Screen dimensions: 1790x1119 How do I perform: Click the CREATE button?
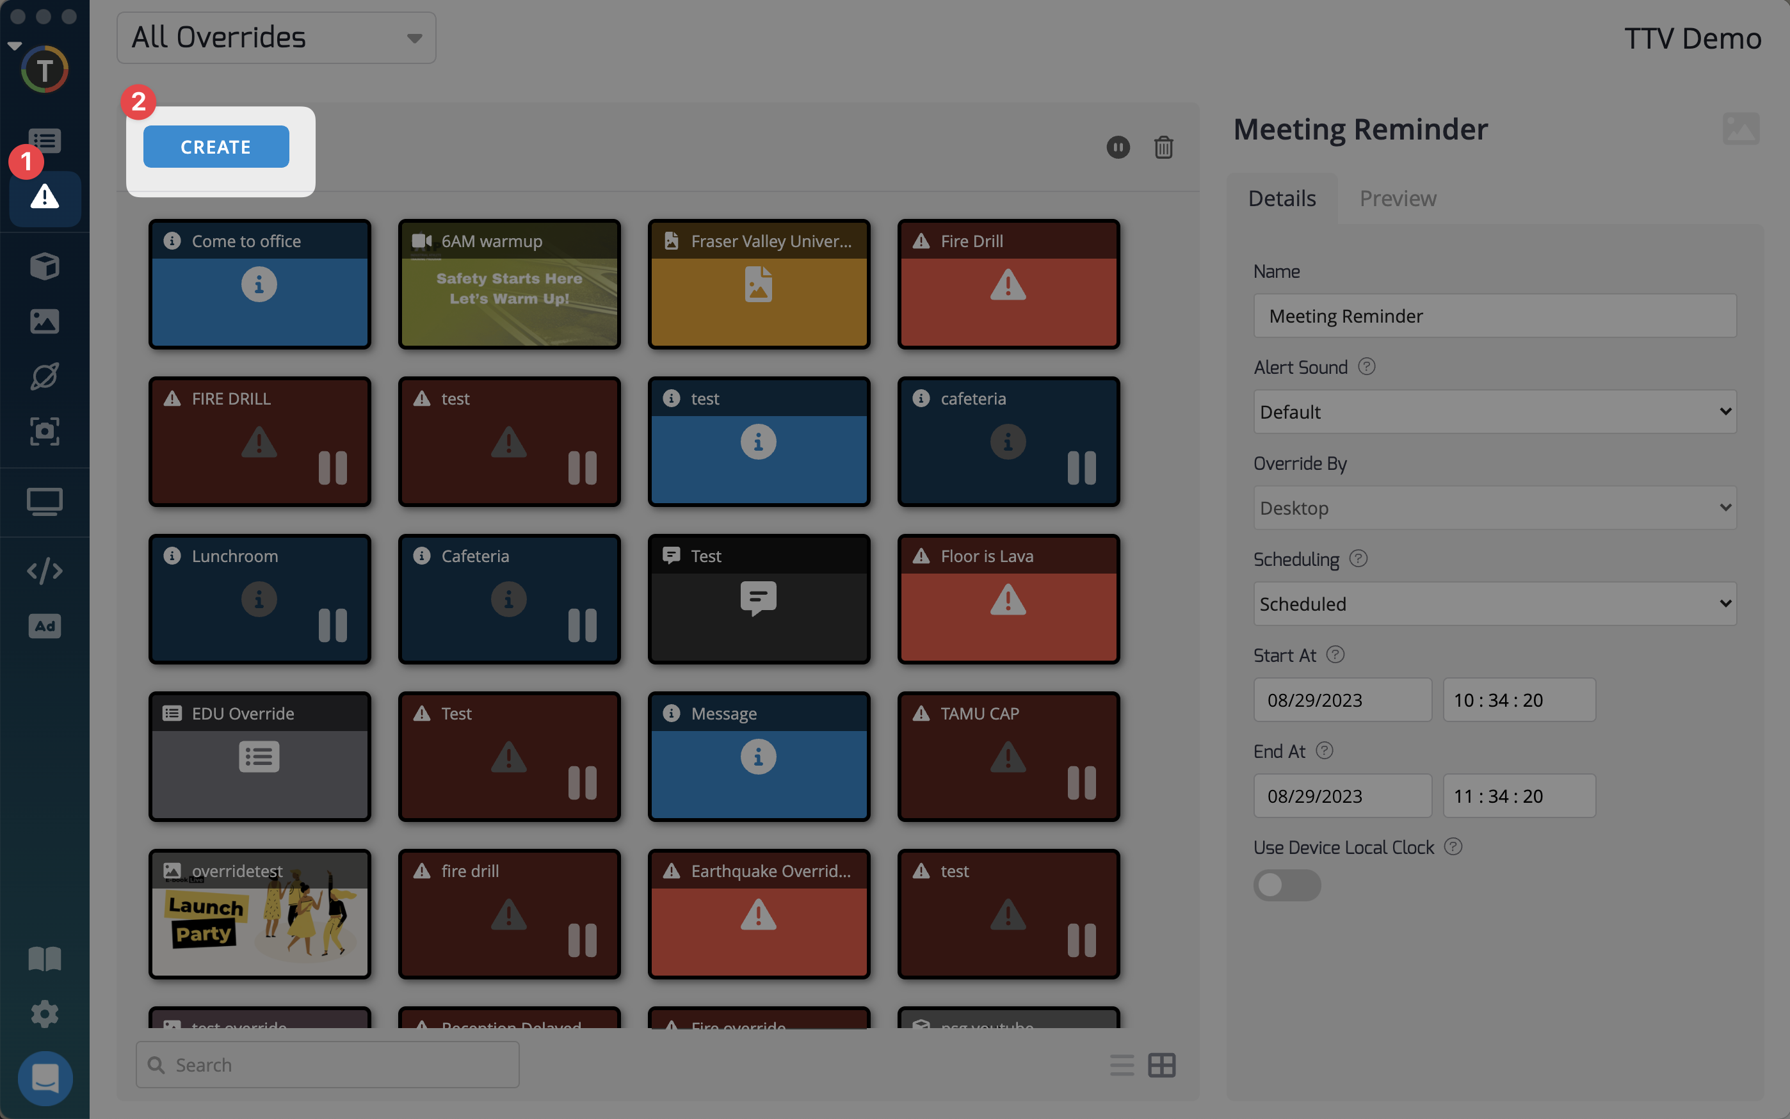coord(216,147)
